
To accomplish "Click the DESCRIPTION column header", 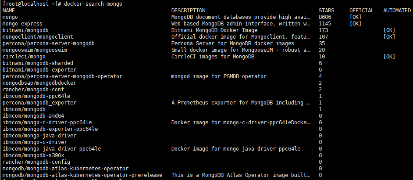I will [x=188, y=11].
